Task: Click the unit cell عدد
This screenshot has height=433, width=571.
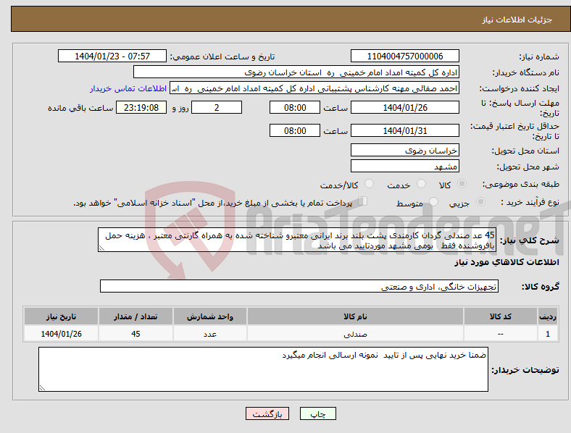Action: pos(210,334)
